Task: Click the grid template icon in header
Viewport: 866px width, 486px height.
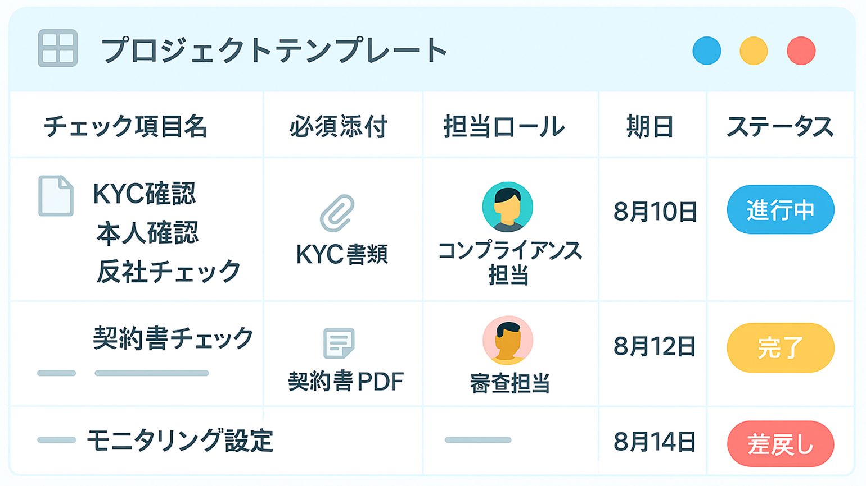Action: click(x=58, y=48)
